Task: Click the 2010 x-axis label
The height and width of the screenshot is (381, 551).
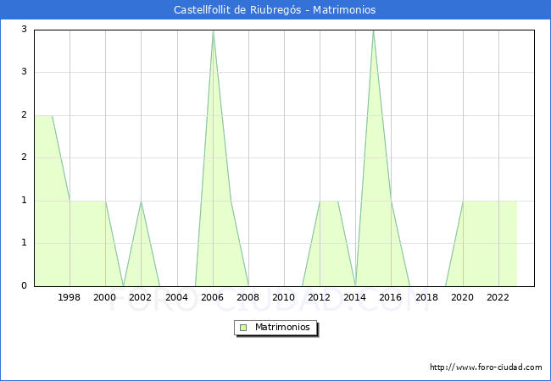Action: 284,297
